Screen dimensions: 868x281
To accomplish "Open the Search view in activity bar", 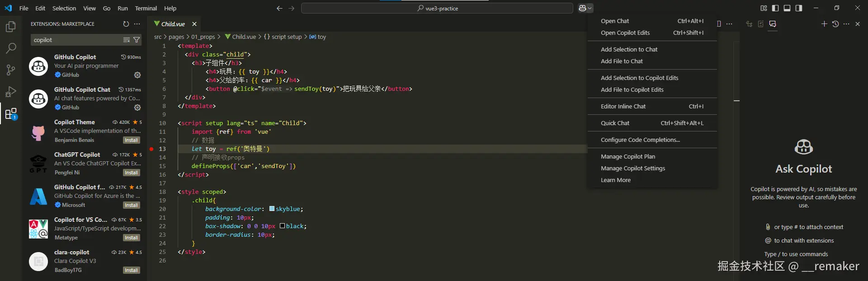I will tap(11, 48).
